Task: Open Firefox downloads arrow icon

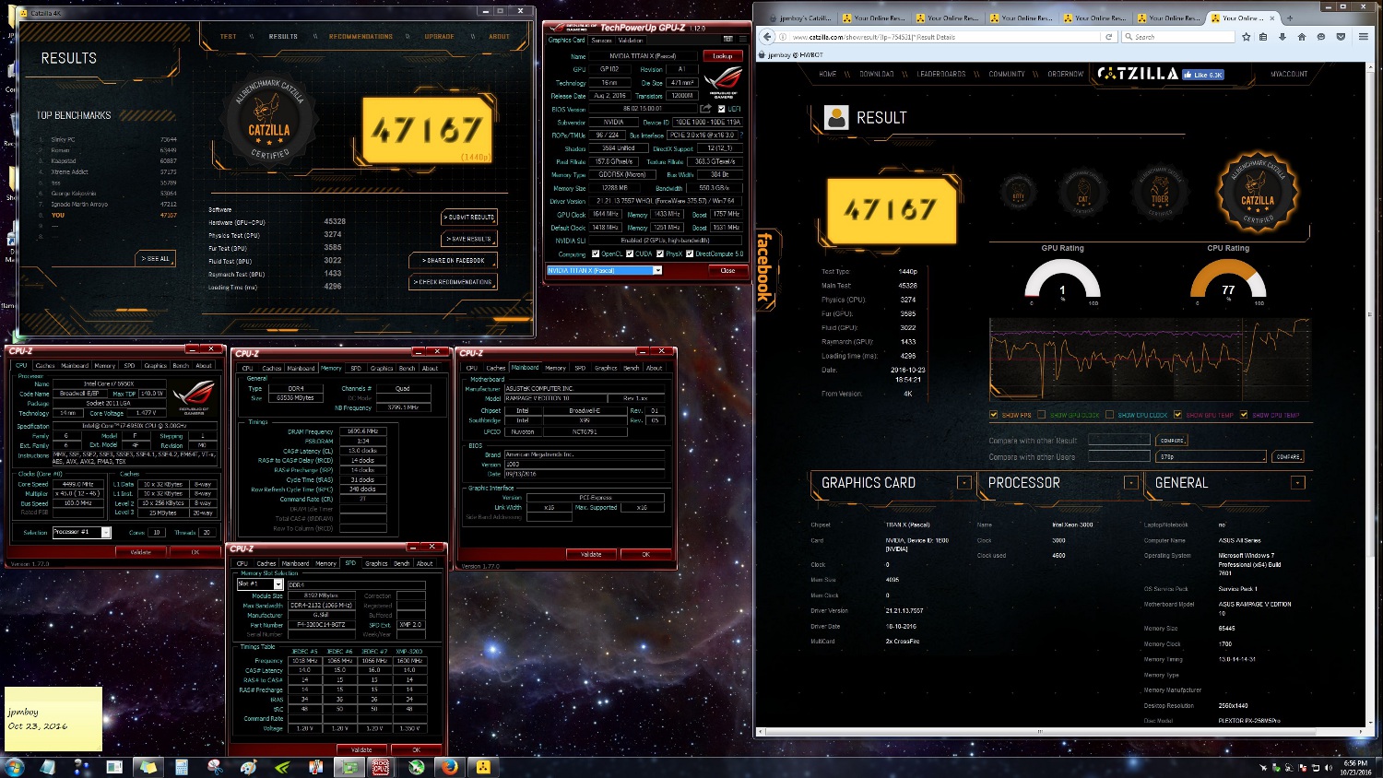Action: tap(1283, 37)
